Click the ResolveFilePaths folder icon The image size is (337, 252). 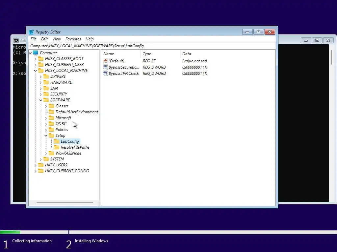pyautogui.click(x=57, y=147)
